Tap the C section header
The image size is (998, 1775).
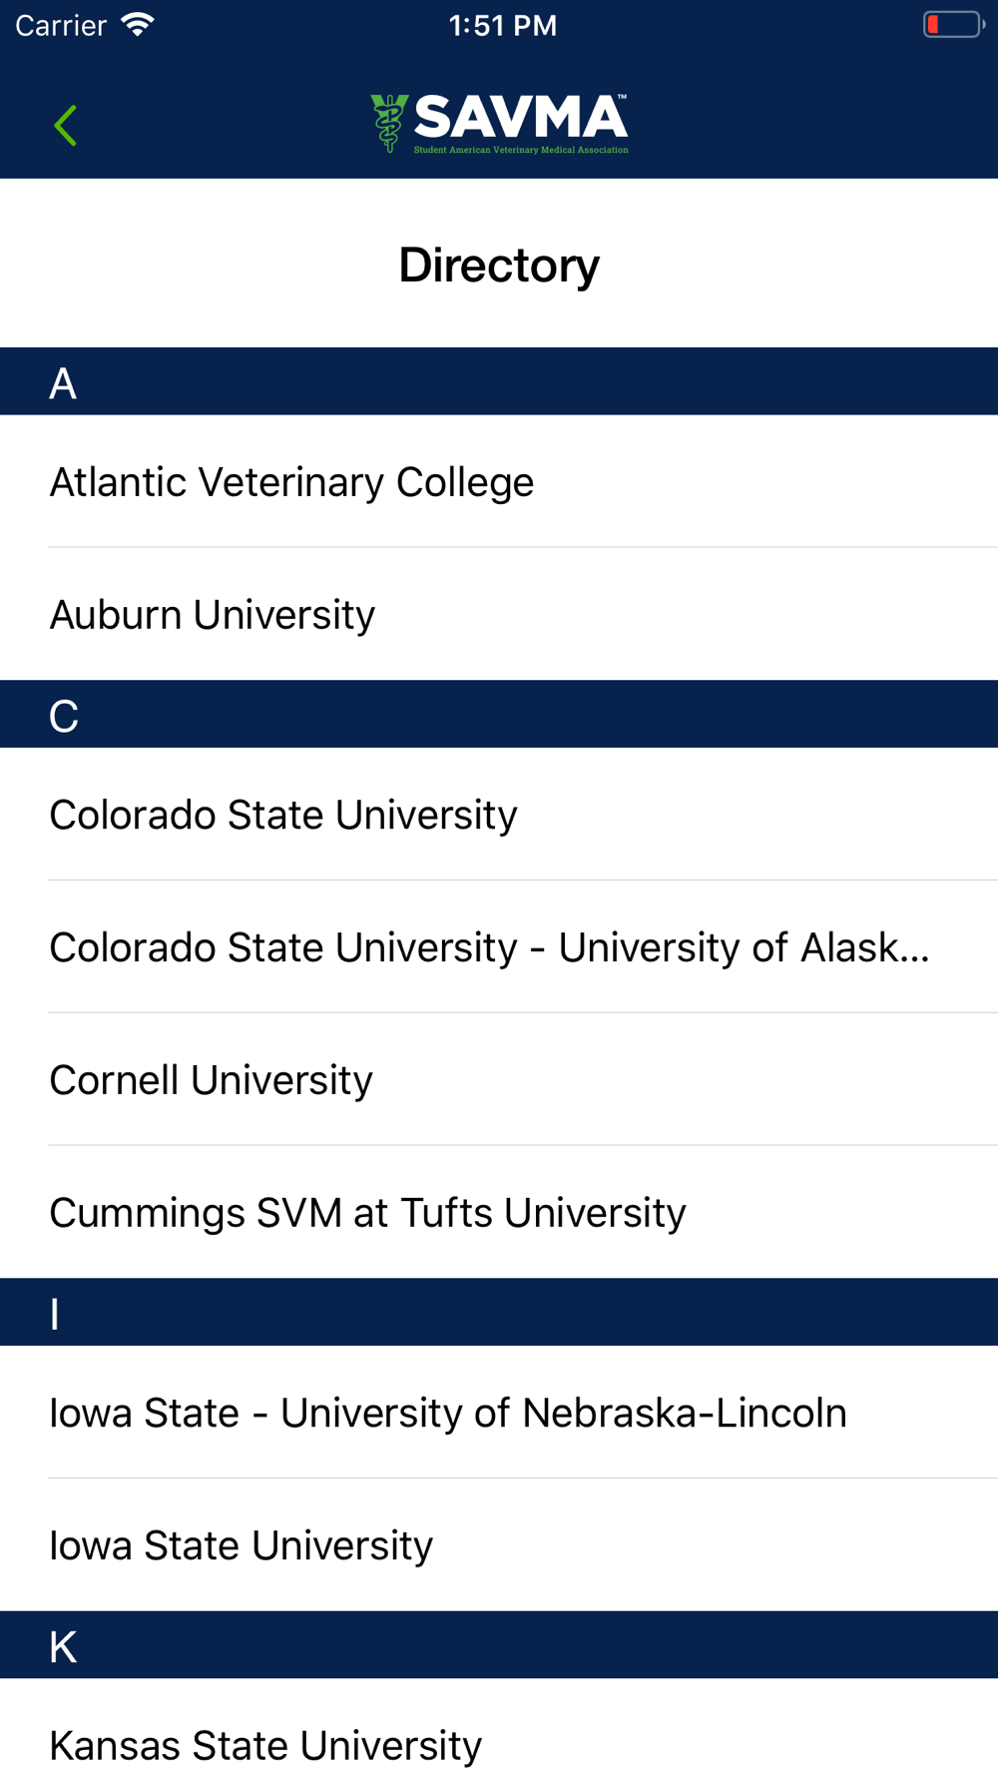[499, 714]
